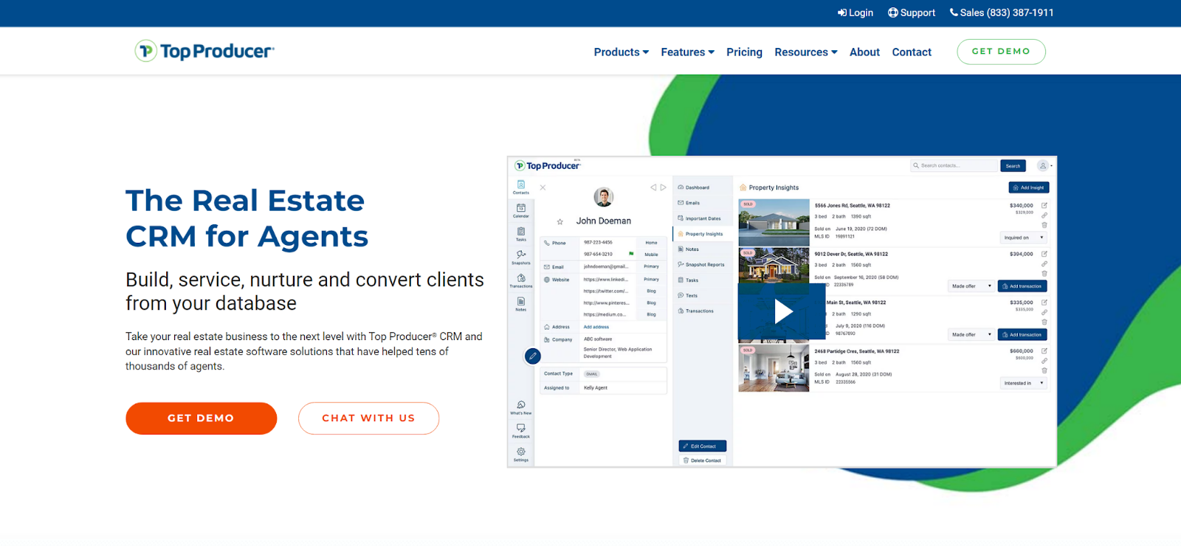Screen dimensions: 1181x546
Task: Select the Snapshots icon in the CRM preview sidebar
Action: [521, 258]
